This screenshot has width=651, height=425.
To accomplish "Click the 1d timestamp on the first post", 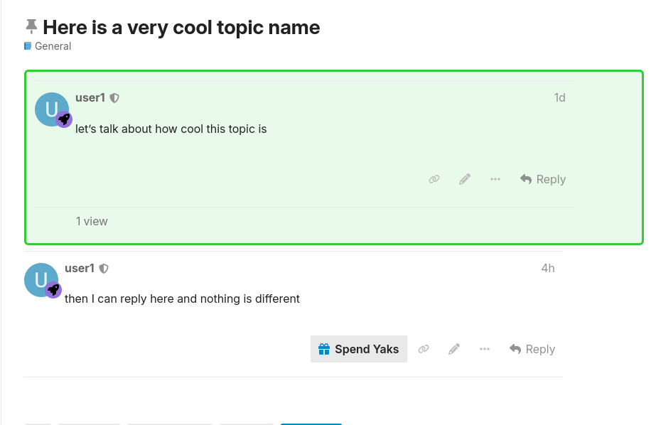I will point(559,98).
